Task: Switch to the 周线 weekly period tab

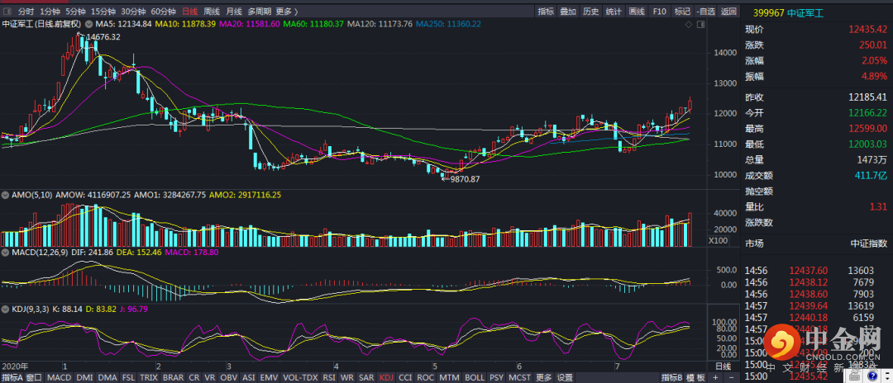Action: pos(212,12)
